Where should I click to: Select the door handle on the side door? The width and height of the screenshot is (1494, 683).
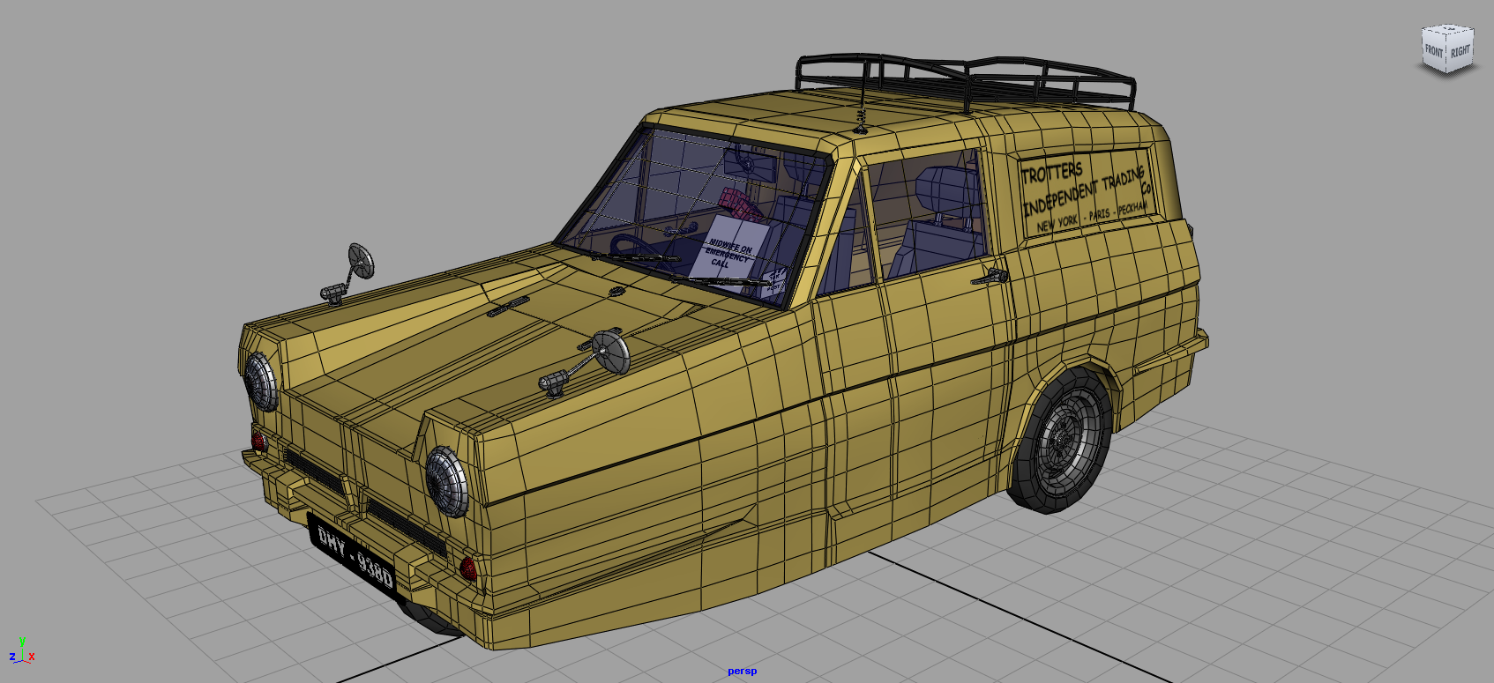990,278
